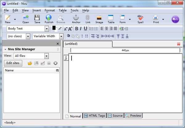Click the Edit sites button
The height and width of the screenshot is (128, 185).
[x=13, y=63]
